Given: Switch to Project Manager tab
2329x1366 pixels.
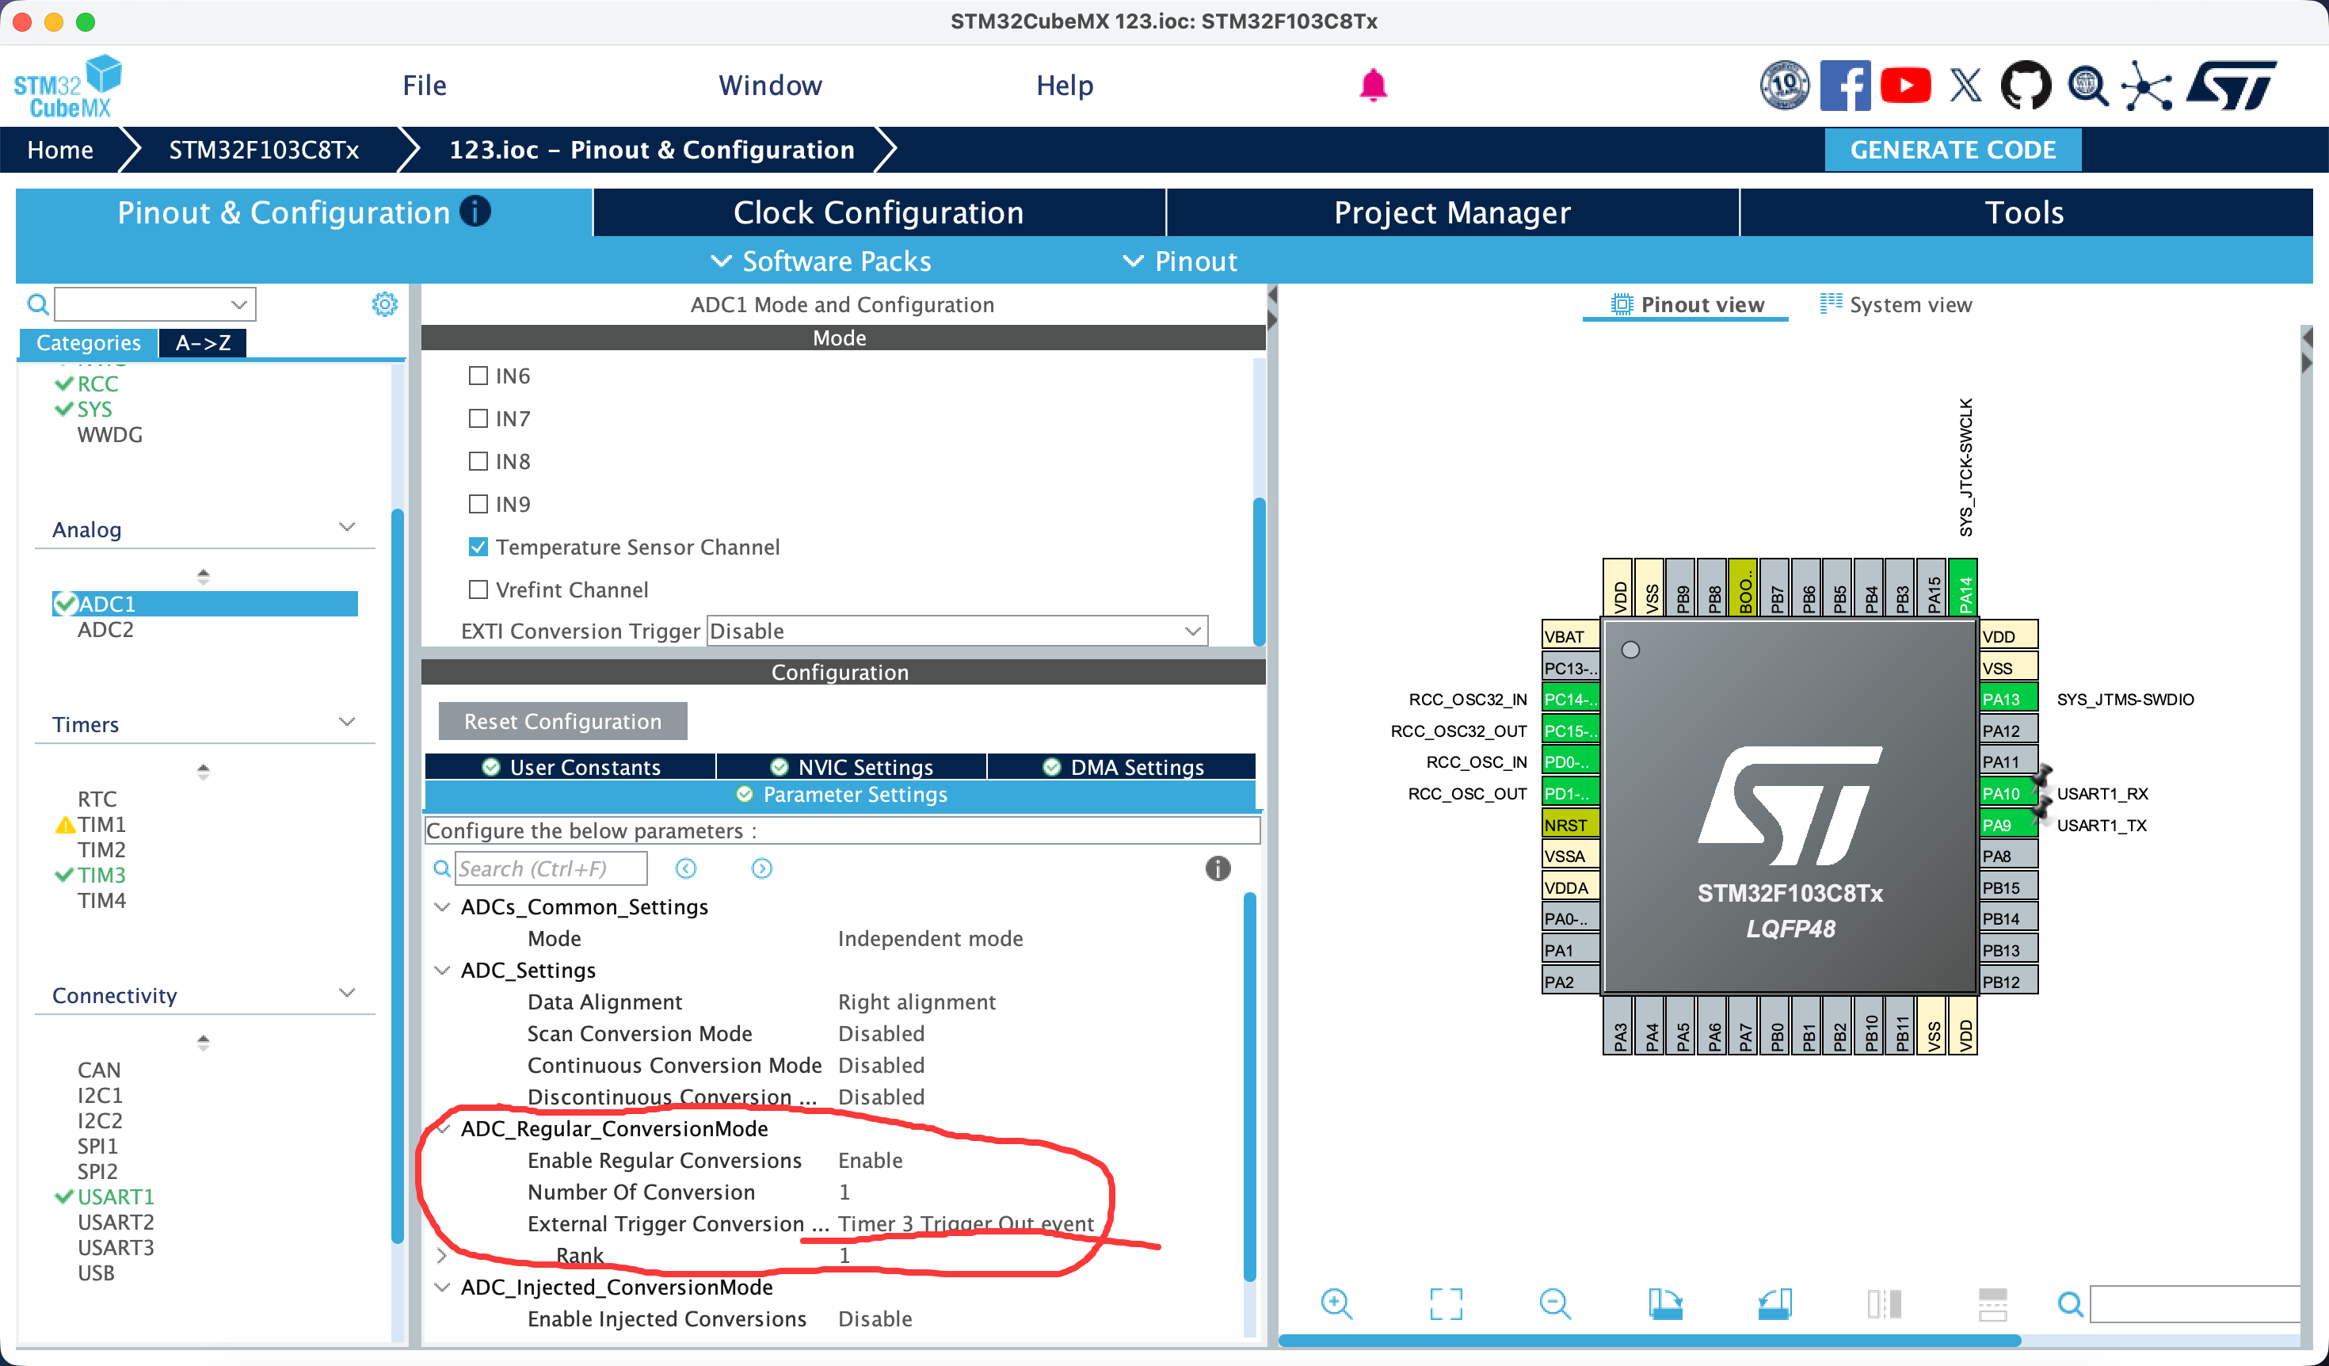Looking at the screenshot, I should point(1452,212).
